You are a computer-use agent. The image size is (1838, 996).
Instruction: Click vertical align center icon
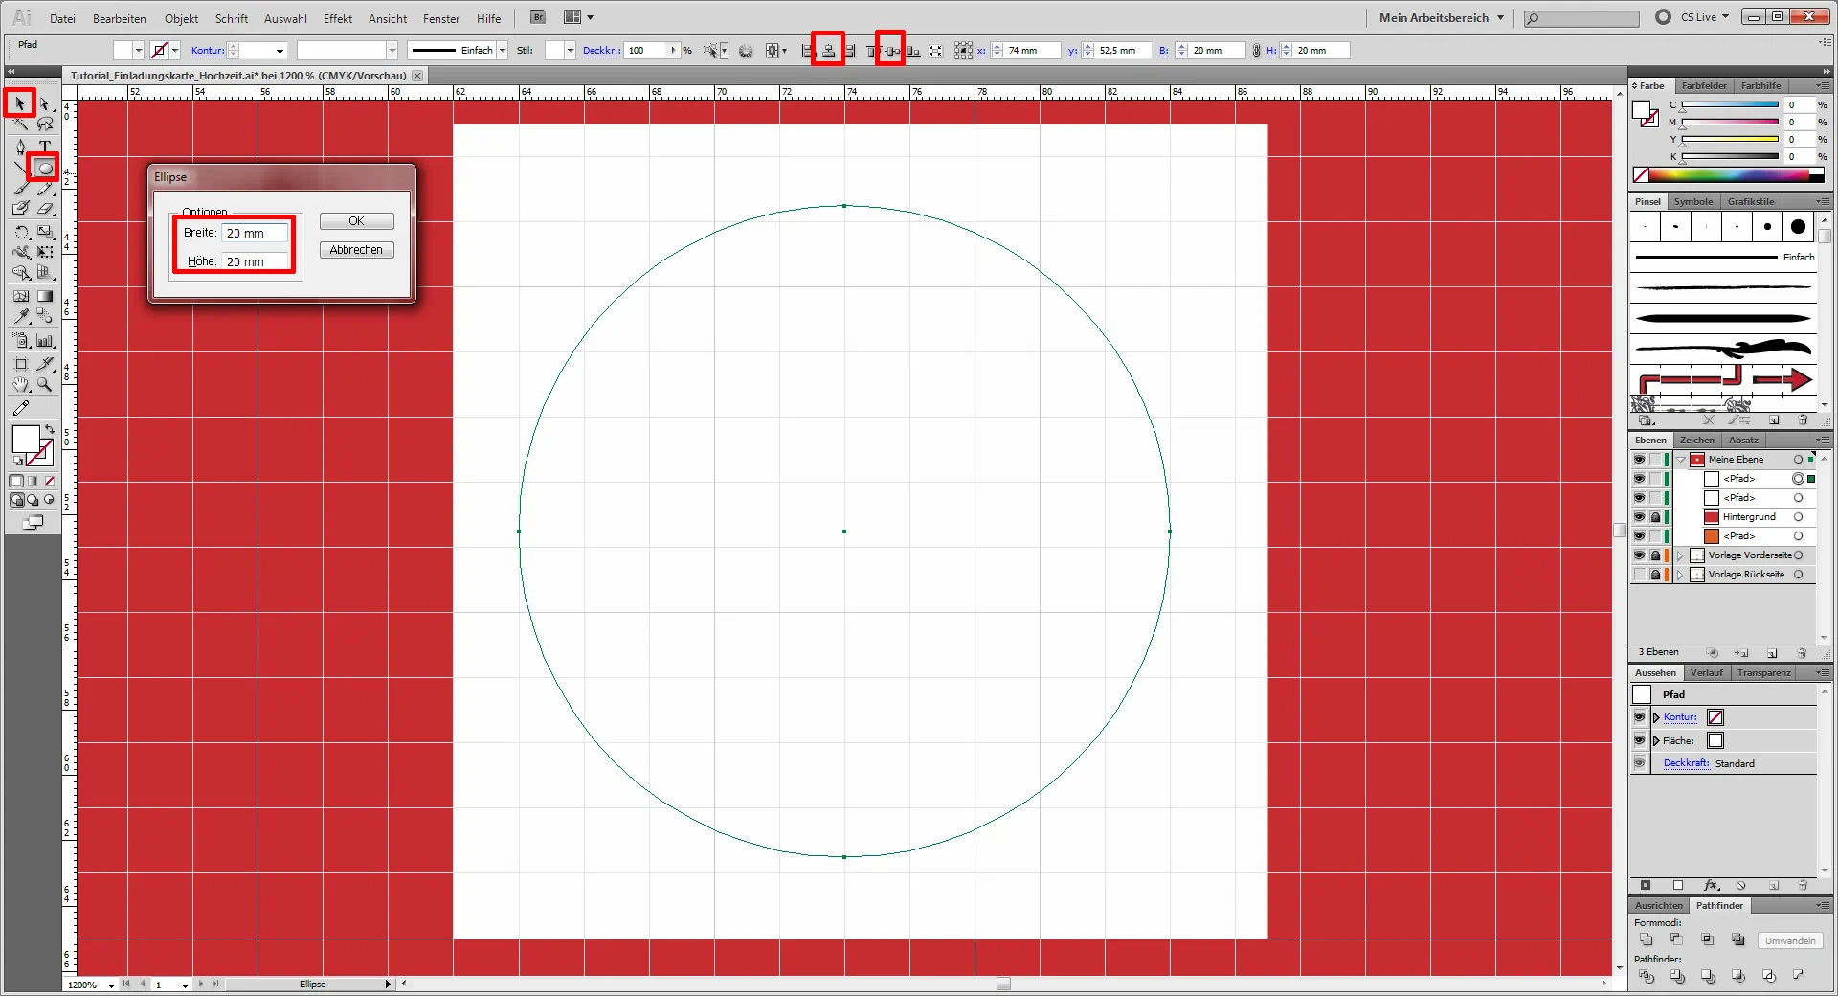tap(891, 51)
